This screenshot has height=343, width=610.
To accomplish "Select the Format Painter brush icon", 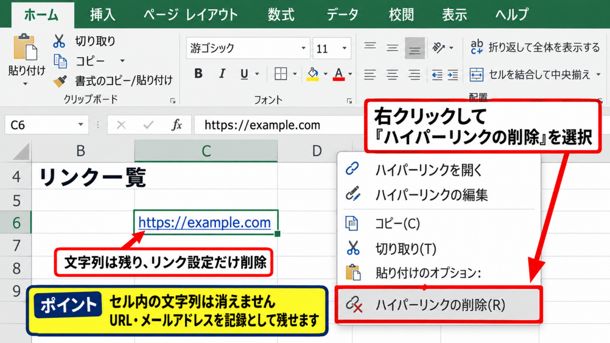I will 60,81.
